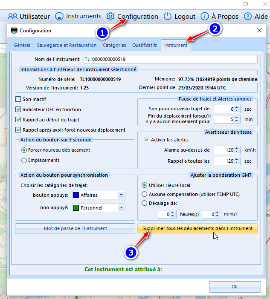Image resolution: width=270 pixels, height=299 pixels.
Task: Click the green Personnel color swatch
Action: tap(76, 208)
